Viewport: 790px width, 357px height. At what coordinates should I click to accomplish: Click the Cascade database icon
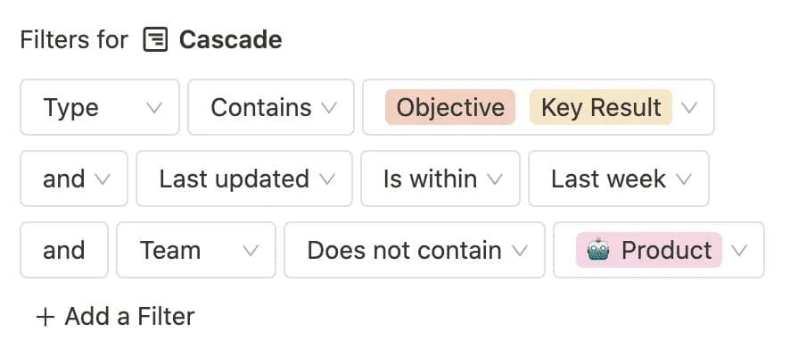(x=155, y=40)
